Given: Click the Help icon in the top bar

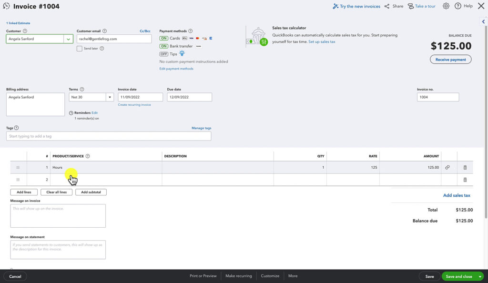Looking at the screenshot, I should click(457, 6).
